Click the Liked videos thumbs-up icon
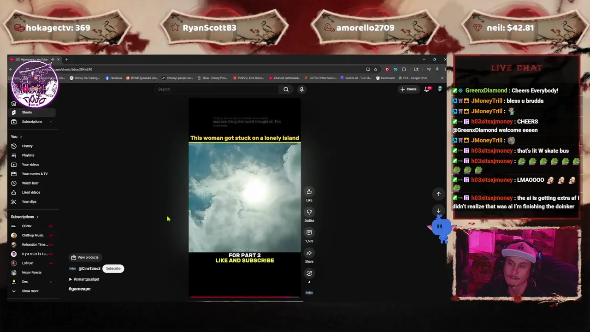This screenshot has width=590, height=332. coord(14,192)
